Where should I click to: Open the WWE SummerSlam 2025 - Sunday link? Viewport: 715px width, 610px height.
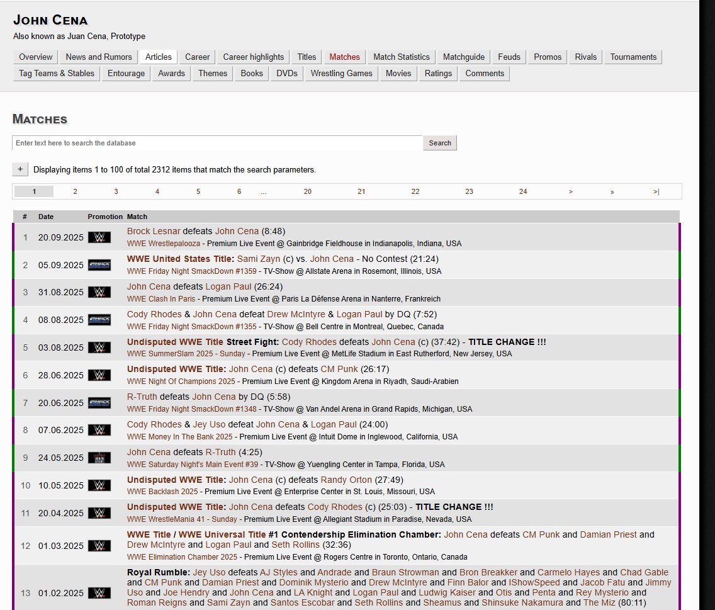click(186, 354)
